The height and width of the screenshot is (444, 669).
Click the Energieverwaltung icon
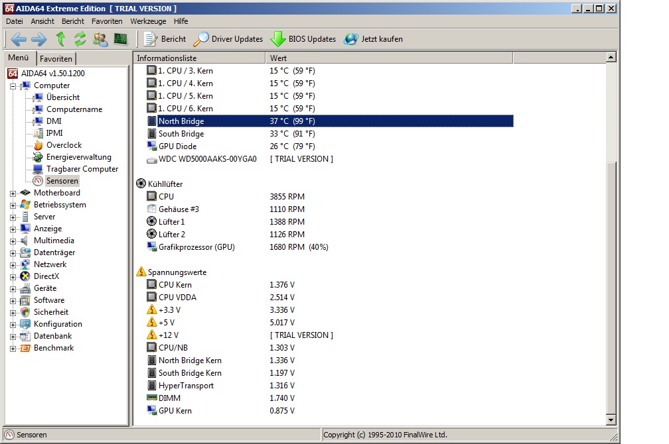(x=38, y=157)
